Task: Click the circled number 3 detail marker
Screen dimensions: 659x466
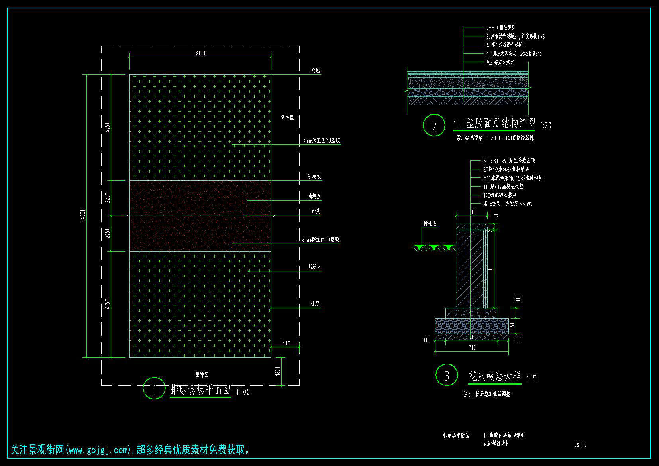Action: point(446,375)
